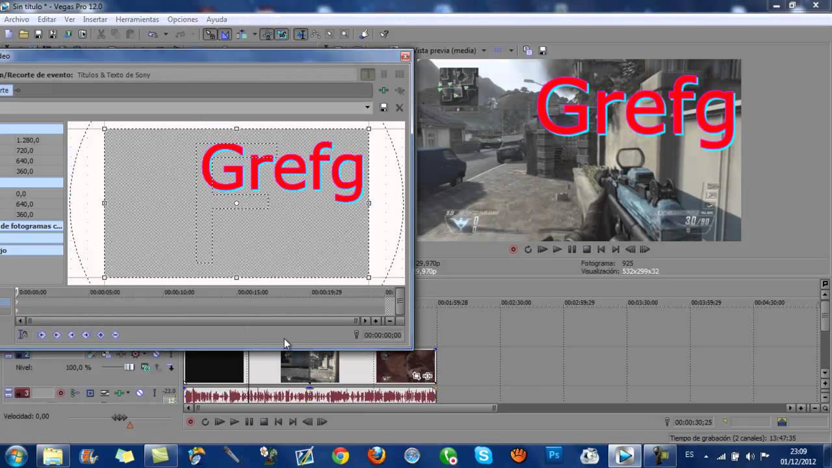The width and height of the screenshot is (832, 468).
Task: Open the Ayuda menu
Action: pos(216,19)
